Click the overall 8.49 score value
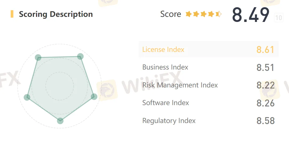The image size is (289, 142). click(x=251, y=15)
